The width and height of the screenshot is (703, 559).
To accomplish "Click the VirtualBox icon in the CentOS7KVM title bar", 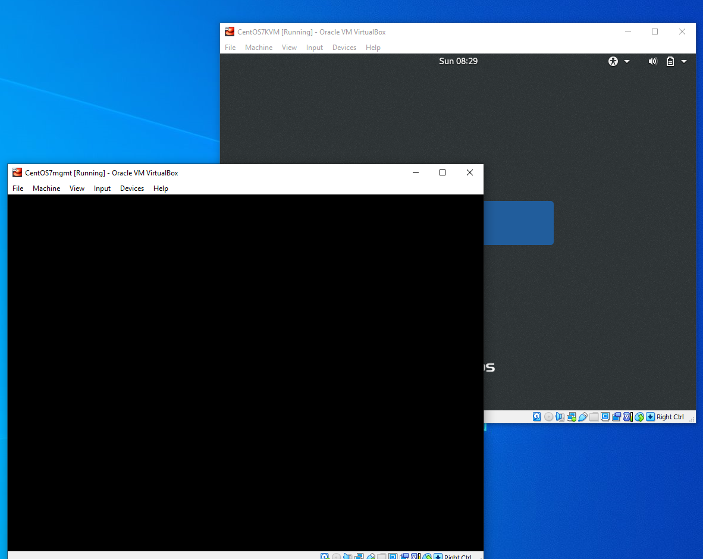I will (x=230, y=32).
